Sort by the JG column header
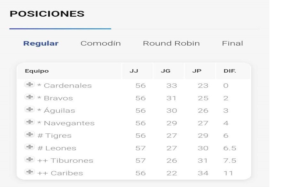 click(x=166, y=71)
